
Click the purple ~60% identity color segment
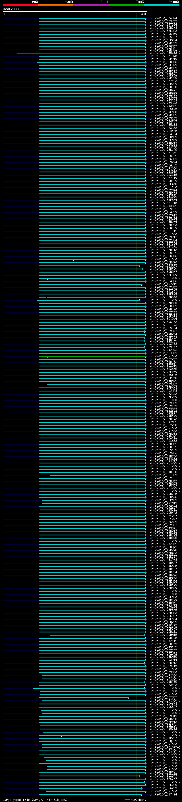(91, 5)
